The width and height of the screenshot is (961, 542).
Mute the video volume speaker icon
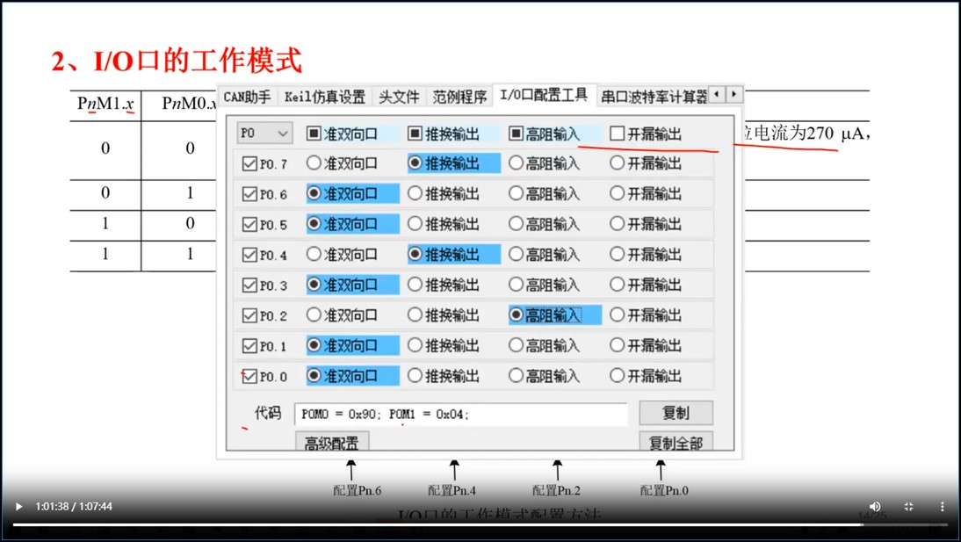pos(875,507)
